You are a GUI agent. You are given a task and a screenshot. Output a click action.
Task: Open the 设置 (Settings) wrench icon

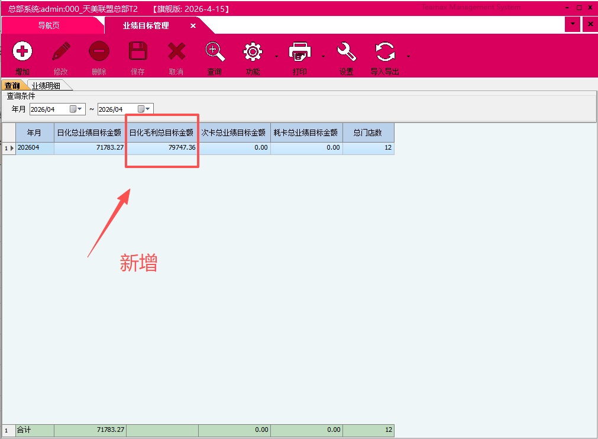(x=347, y=52)
